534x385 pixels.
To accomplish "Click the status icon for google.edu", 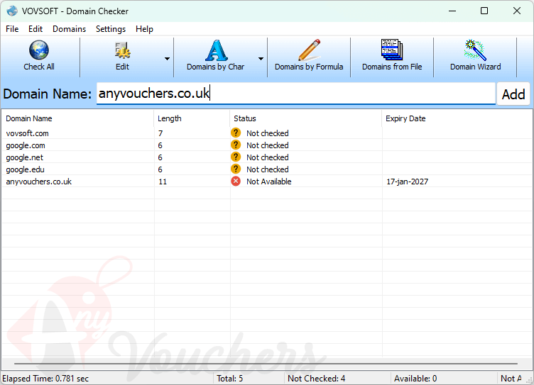I will click(x=236, y=169).
